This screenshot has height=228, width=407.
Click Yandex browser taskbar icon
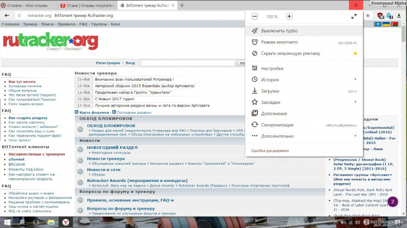(66, 222)
